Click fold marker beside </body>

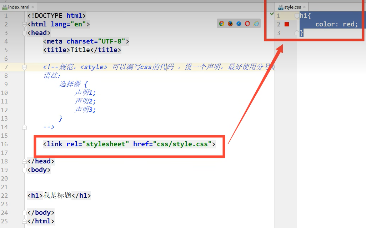(x=24, y=213)
